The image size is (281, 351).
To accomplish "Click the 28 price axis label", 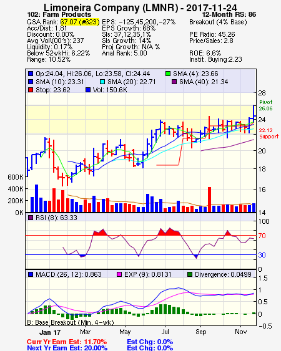I will pyautogui.click(x=262, y=93).
